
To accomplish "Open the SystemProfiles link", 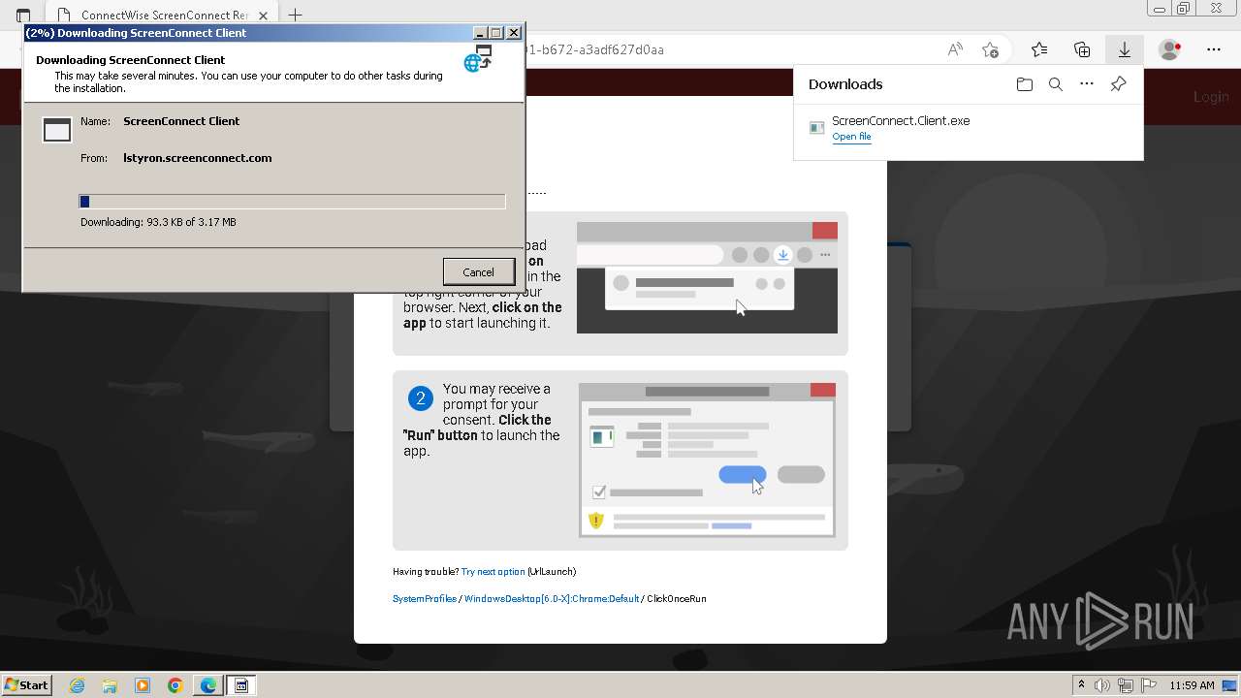I will (425, 599).
